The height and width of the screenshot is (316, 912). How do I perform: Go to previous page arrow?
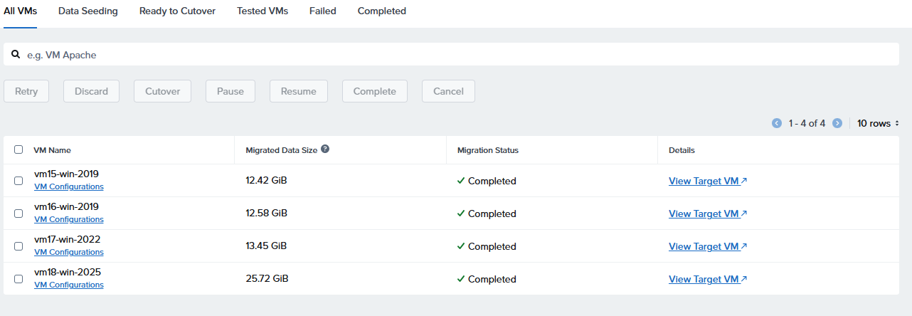point(777,123)
